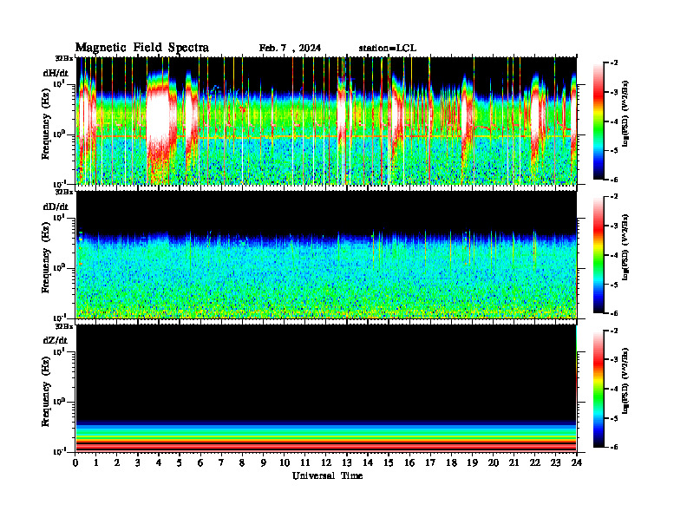Click the '-3' tick on the dZ/dt color bar
687x531 pixels.
tap(614, 360)
